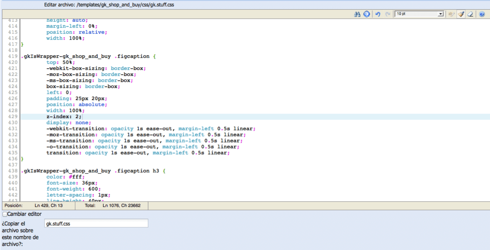Click the eraser reset-highlight icon

pyautogui.click(x=471, y=14)
